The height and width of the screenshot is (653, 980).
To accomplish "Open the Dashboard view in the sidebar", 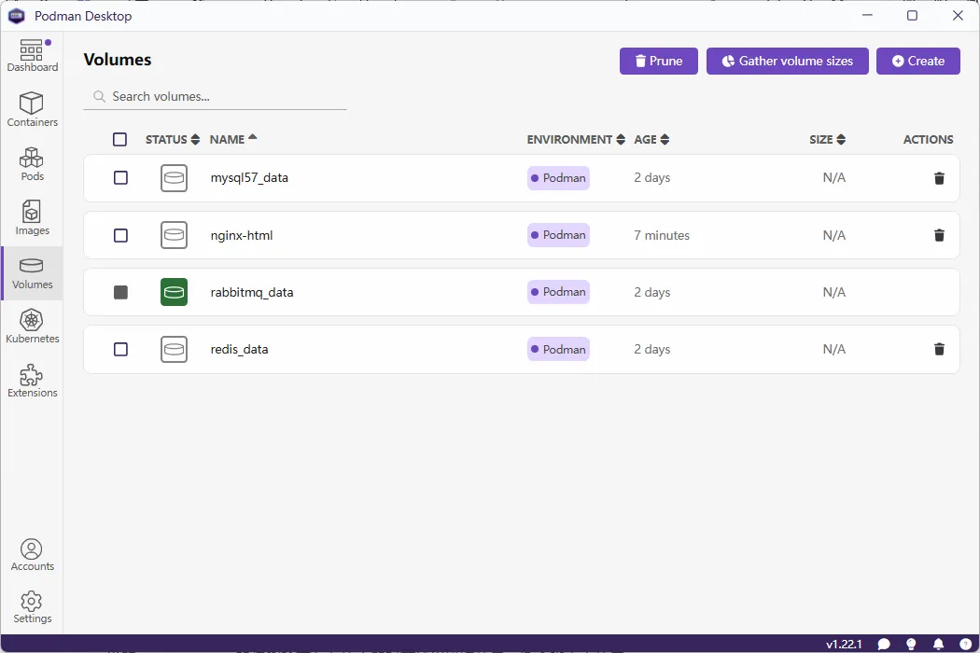I will click(32, 56).
